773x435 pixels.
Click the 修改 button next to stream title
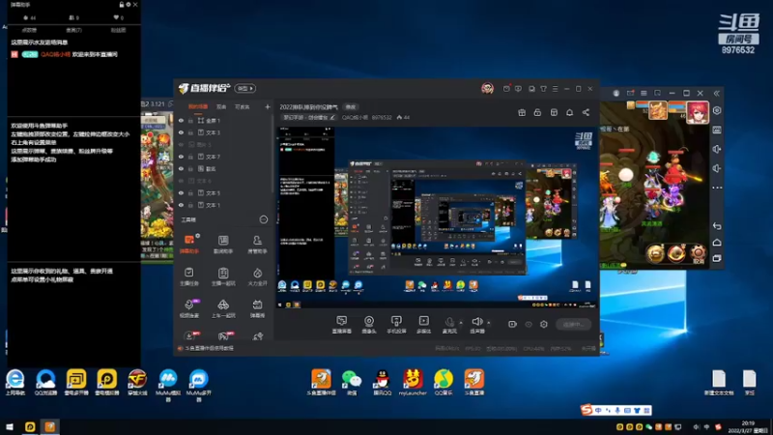pos(351,107)
